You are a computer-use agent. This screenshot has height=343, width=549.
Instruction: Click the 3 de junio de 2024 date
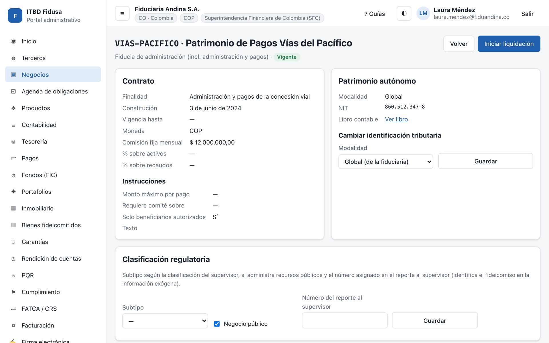[215, 108]
